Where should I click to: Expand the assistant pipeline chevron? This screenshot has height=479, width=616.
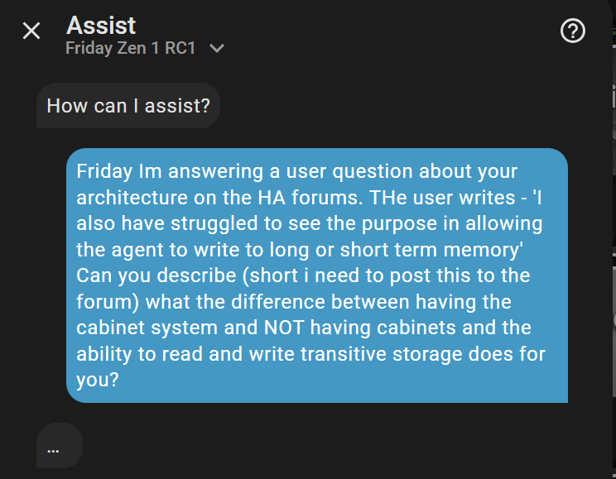217,49
